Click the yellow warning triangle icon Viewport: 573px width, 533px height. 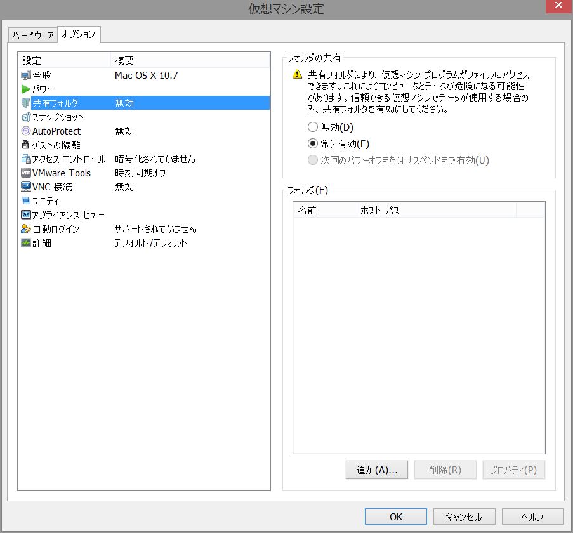(x=298, y=74)
